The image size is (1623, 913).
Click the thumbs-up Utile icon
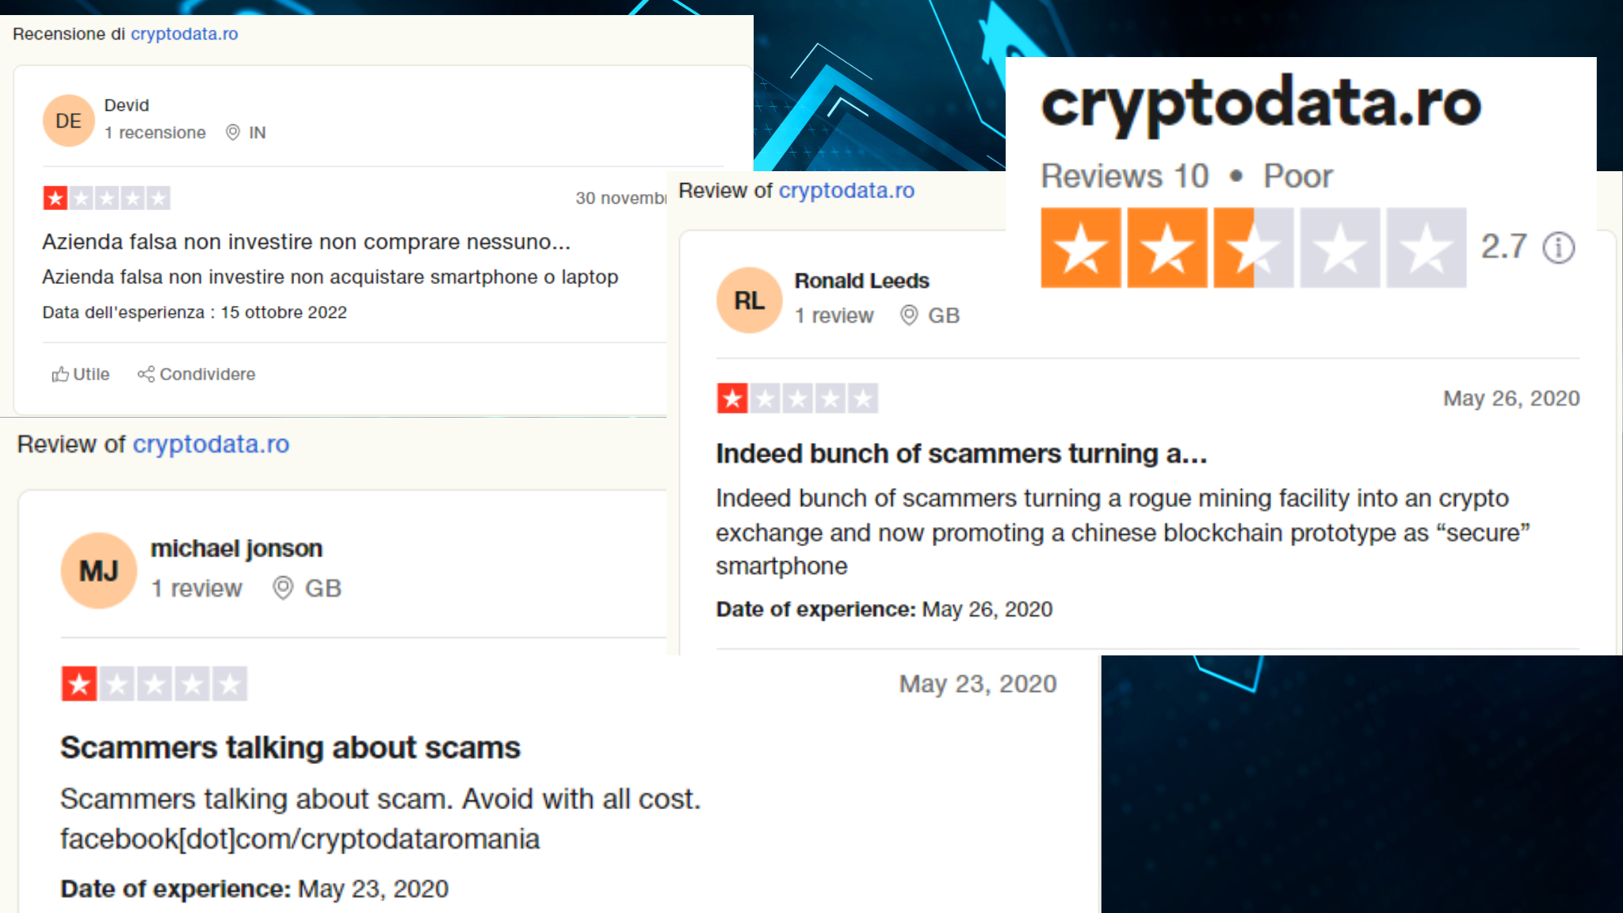[62, 374]
